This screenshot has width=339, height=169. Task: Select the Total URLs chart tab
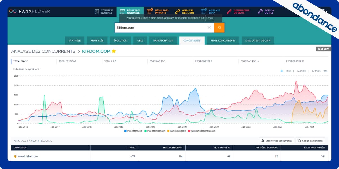(110, 61)
